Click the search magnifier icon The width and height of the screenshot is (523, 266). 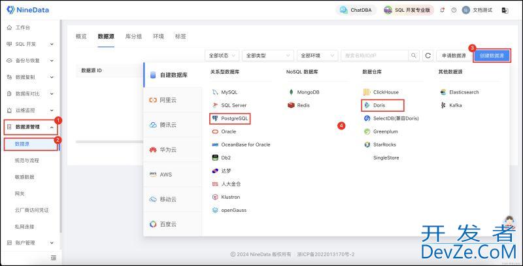tap(414, 56)
